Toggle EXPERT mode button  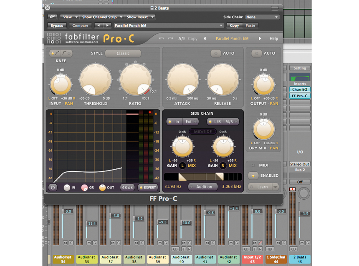[148, 188]
